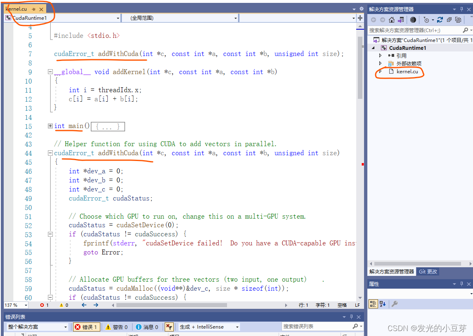Switch between solution and folder views icon
473x336 pixels.
point(401,20)
